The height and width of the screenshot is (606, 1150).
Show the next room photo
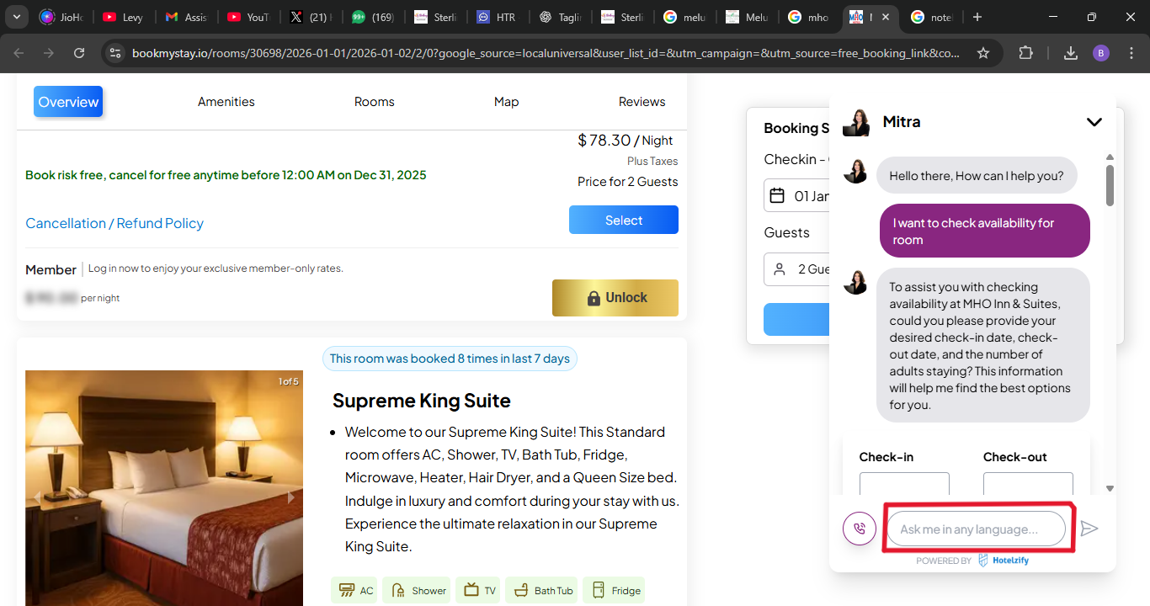click(291, 497)
